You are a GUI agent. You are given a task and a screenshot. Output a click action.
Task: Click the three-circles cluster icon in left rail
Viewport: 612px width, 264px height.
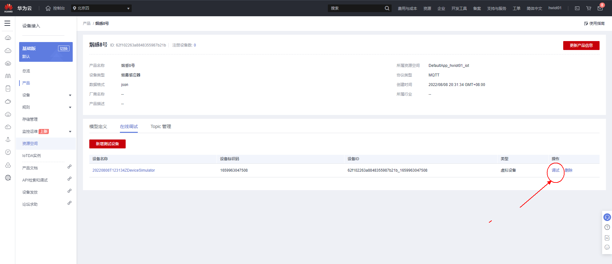pyautogui.click(x=8, y=165)
